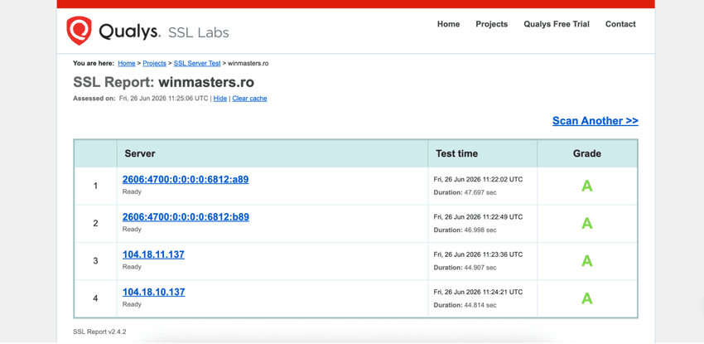Click the SSL Report: winmasters.ro heading
This screenshot has height=344, width=704.
point(163,83)
